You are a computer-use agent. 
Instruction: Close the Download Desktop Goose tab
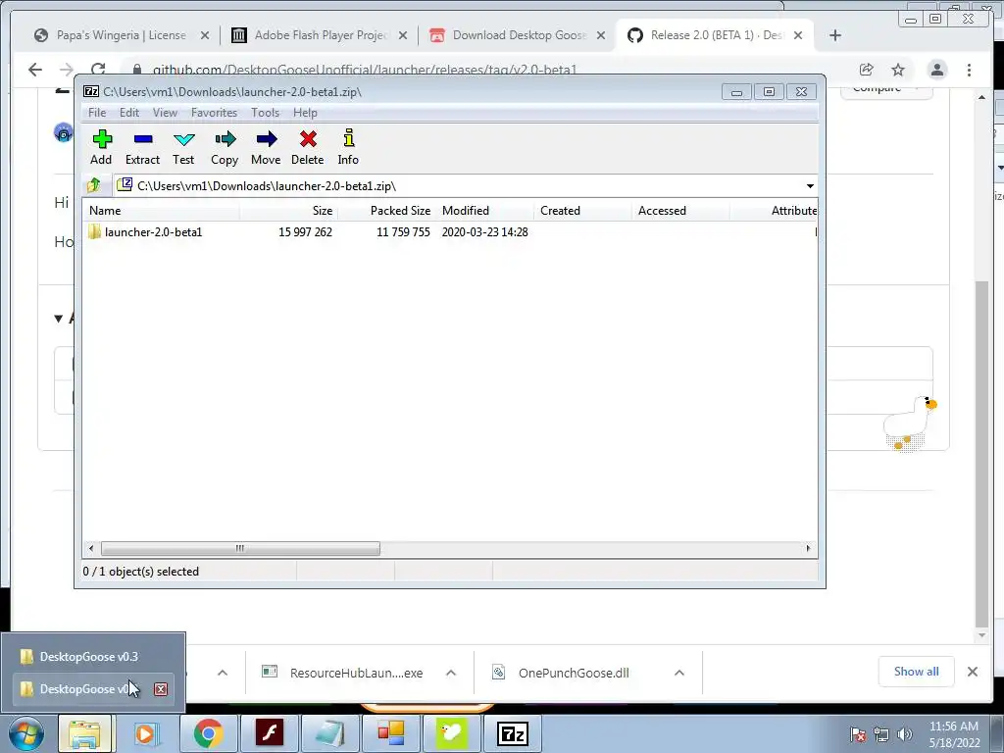601,36
